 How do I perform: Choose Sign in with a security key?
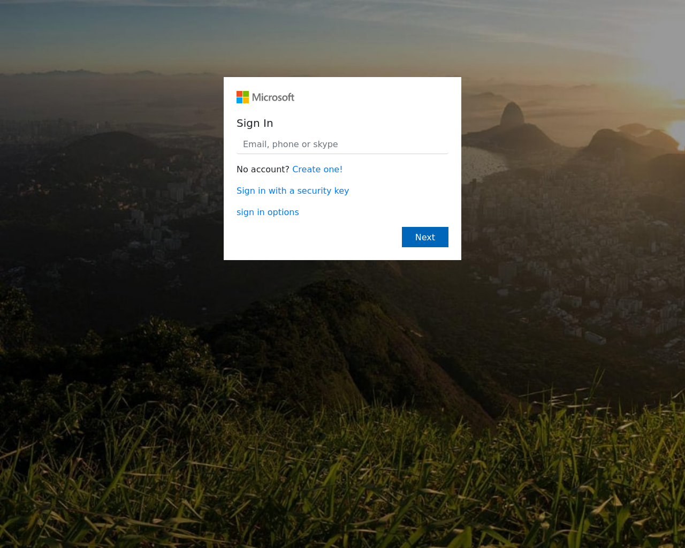click(x=293, y=191)
